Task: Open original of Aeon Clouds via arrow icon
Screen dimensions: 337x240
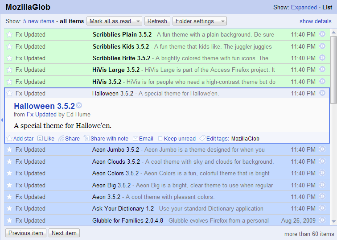Action: click(x=322, y=161)
